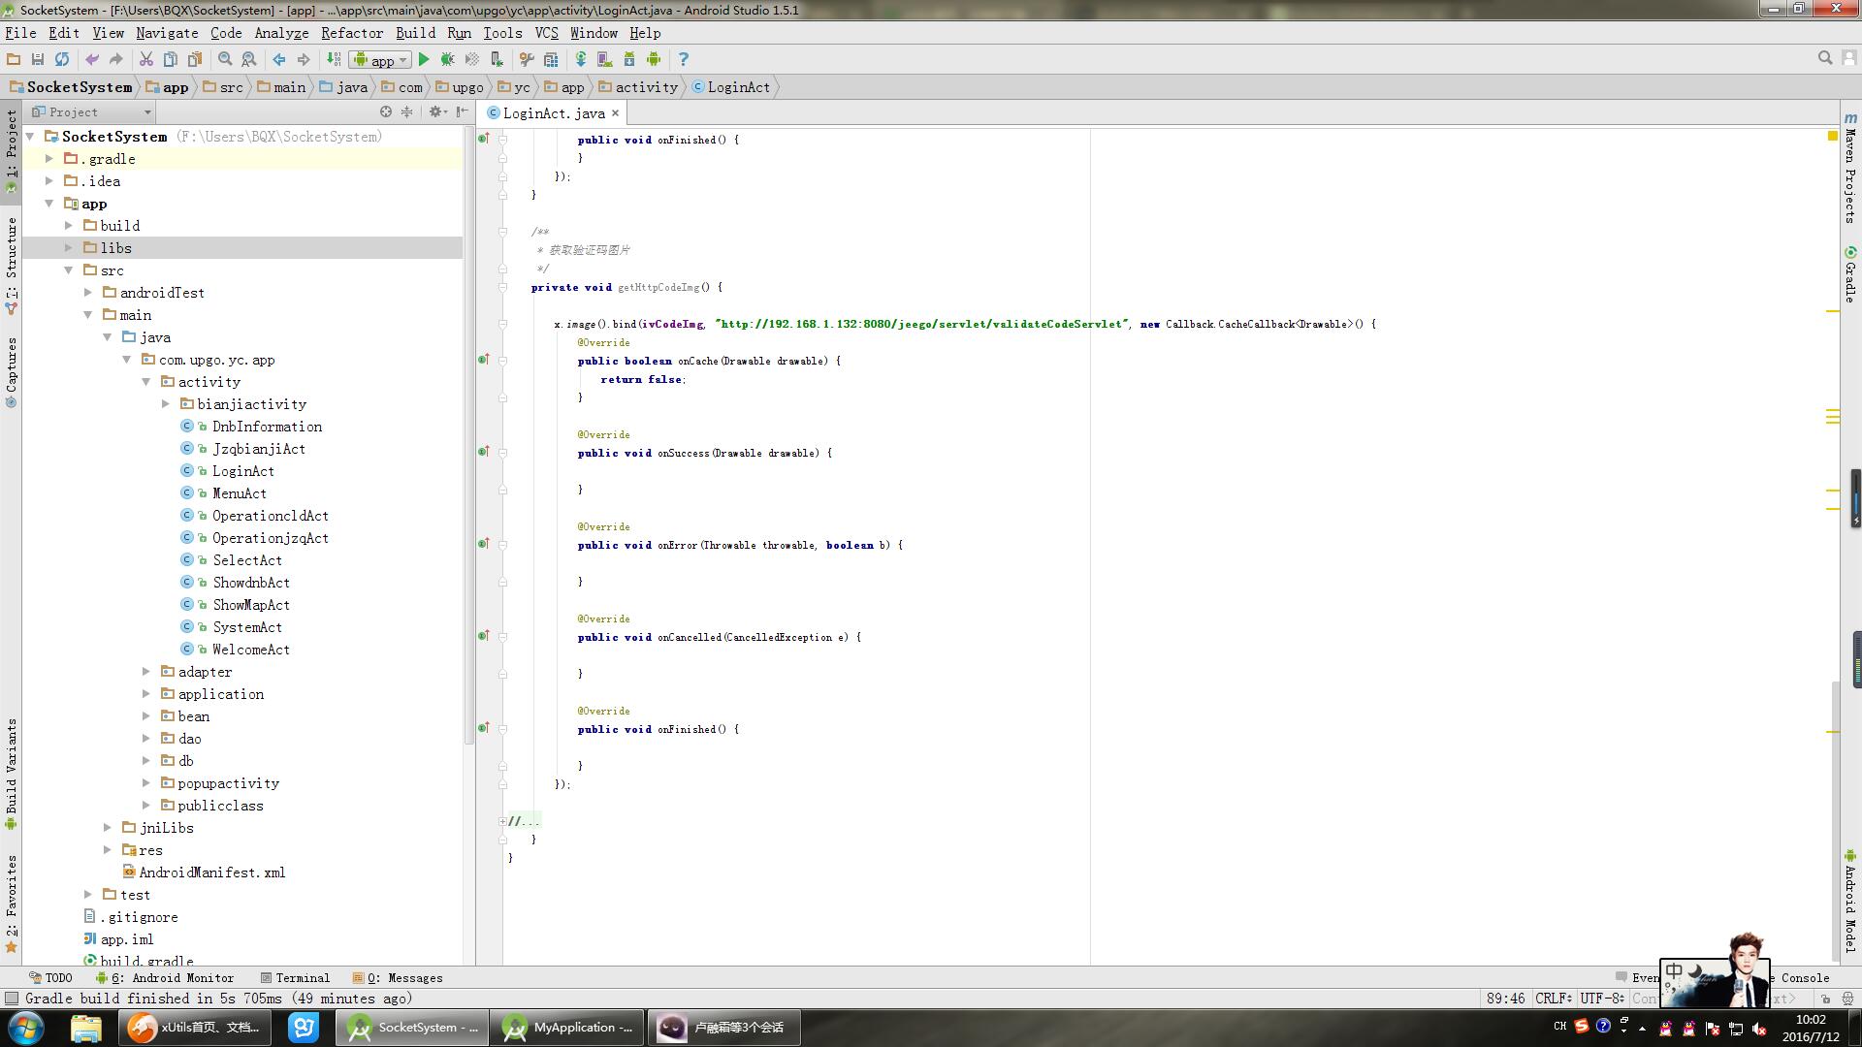Toggle the 1: Project tool window
Screen dimensions: 1862x1047
12,152
